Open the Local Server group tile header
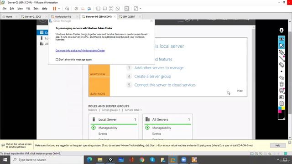 [114, 119]
